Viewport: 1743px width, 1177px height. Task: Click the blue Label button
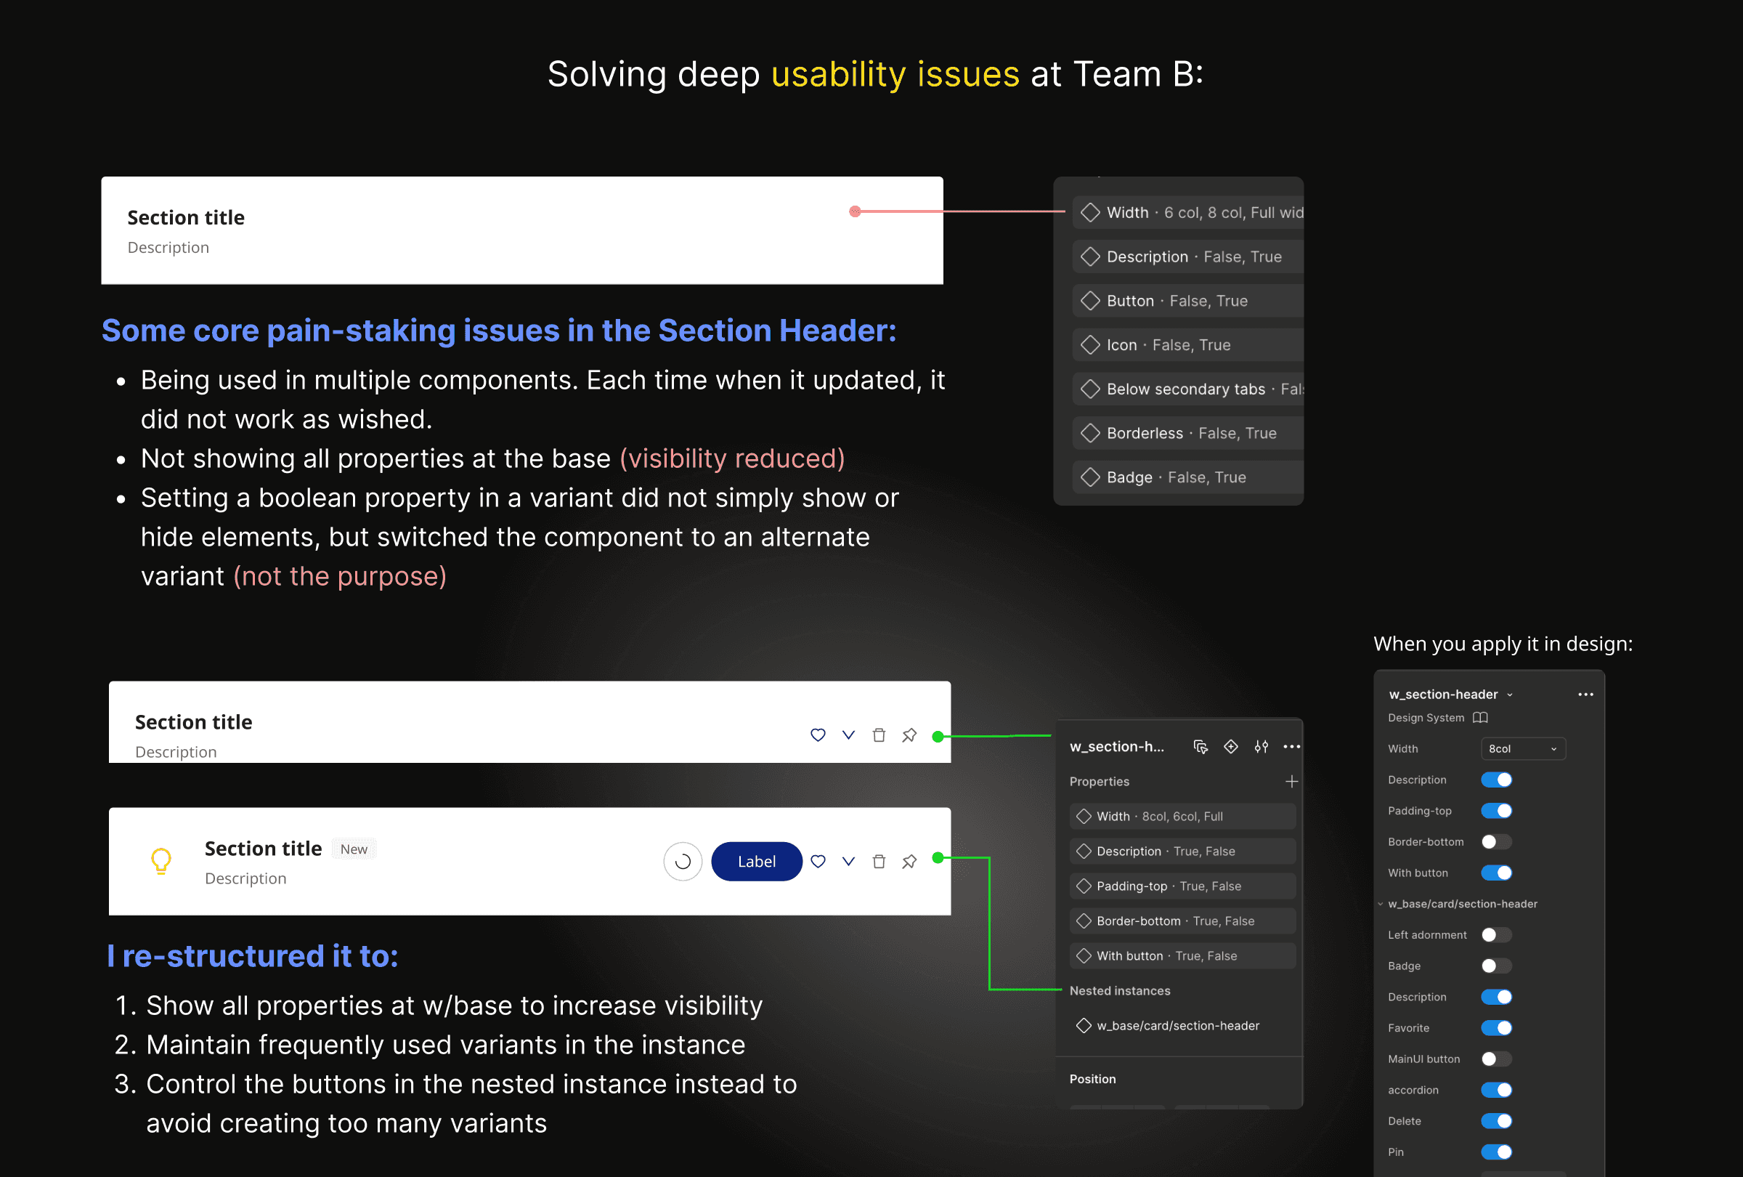point(756,861)
